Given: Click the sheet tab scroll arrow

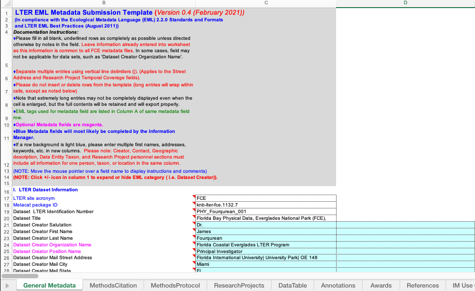Looking at the screenshot, I should (x=7, y=285).
